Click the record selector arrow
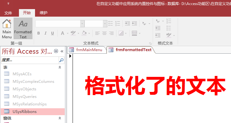Viewport: 231px width, 123px height. tap(70, 56)
